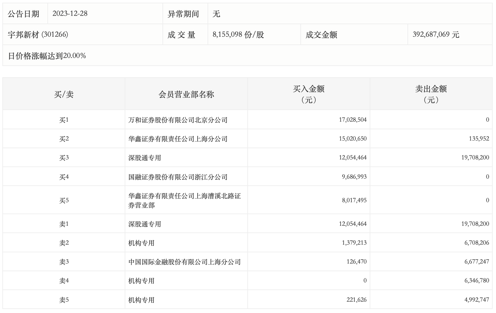Click the 买/卖 column header
The width and height of the screenshot is (496, 313).
click(x=64, y=94)
